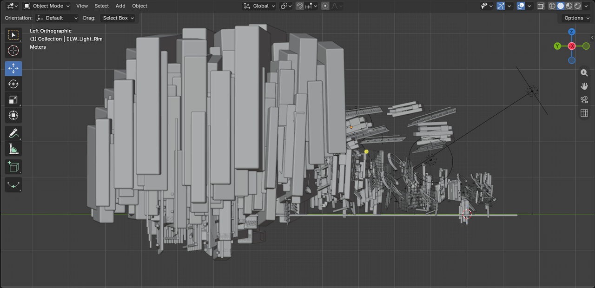The height and width of the screenshot is (288, 595).
Task: Open the Select Box drag dropdown
Action: click(x=118, y=18)
